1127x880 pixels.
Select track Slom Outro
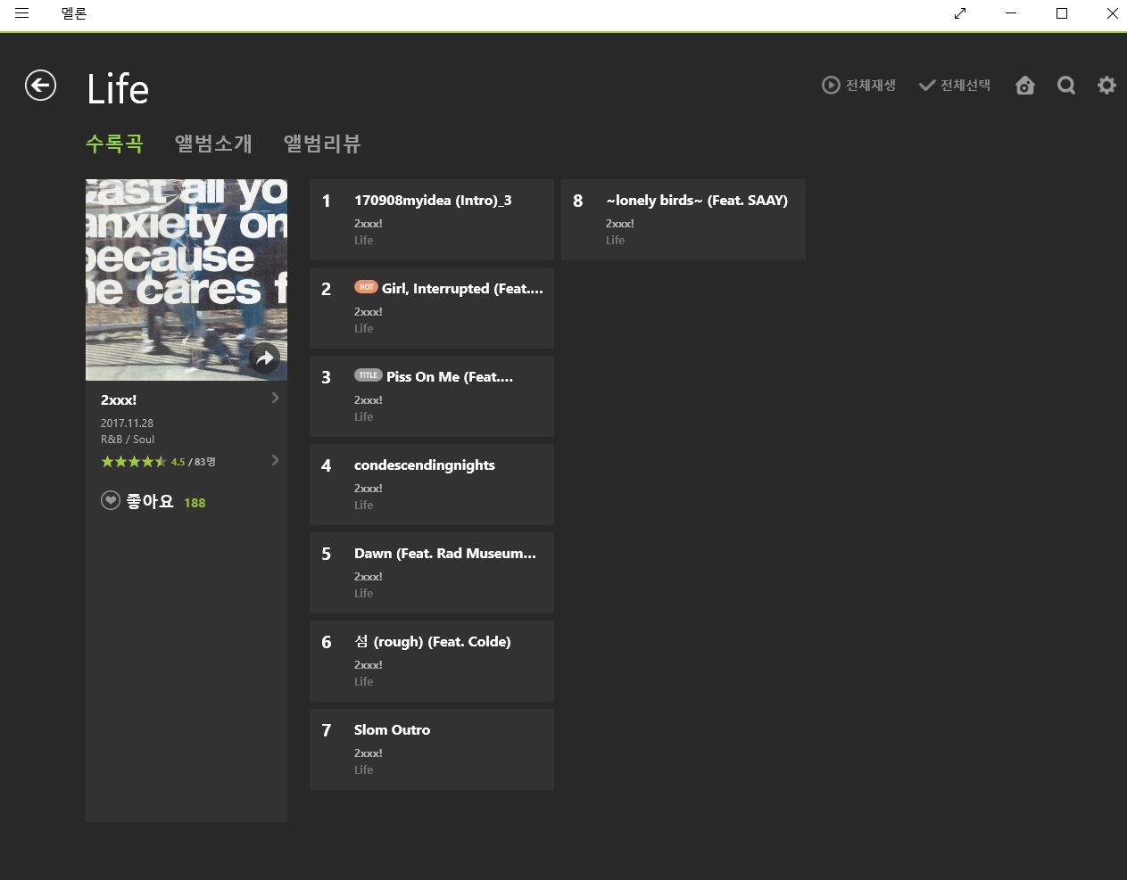(x=432, y=749)
